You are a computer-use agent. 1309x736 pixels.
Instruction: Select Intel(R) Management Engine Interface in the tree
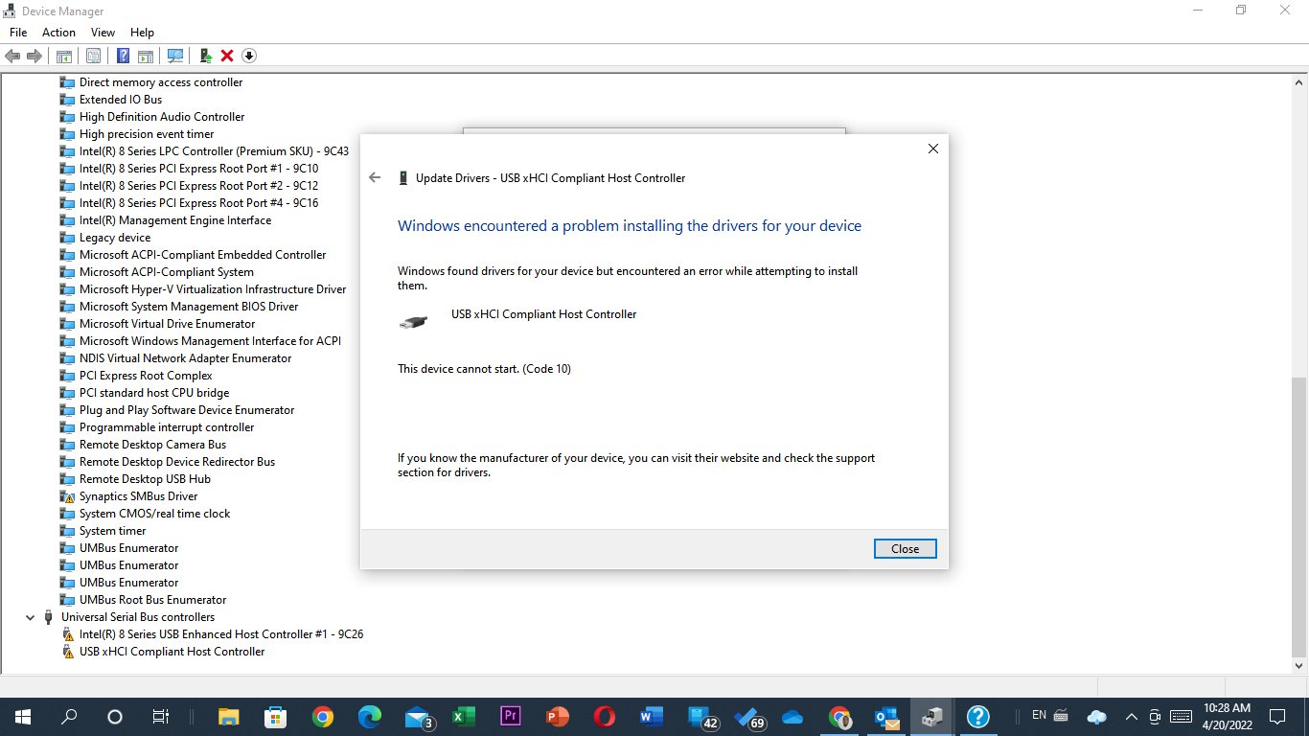[176, 219]
